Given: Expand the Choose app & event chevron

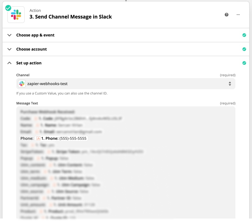Looking at the screenshot, I should pos(10,35).
